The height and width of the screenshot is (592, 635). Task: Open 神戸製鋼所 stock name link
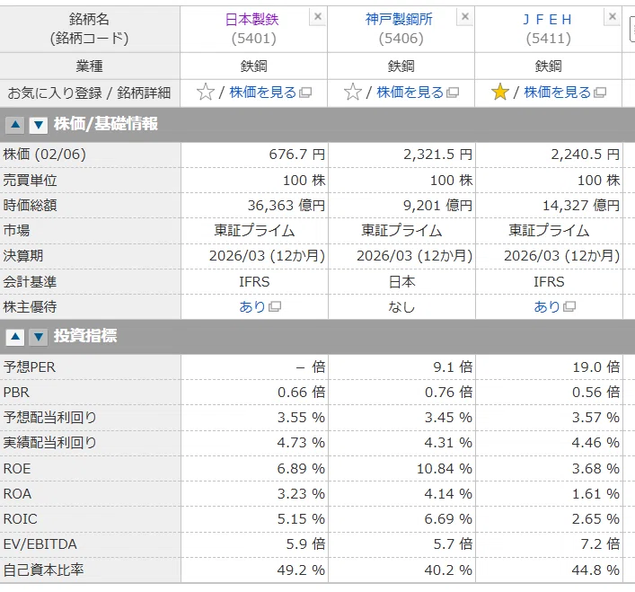coord(399,20)
